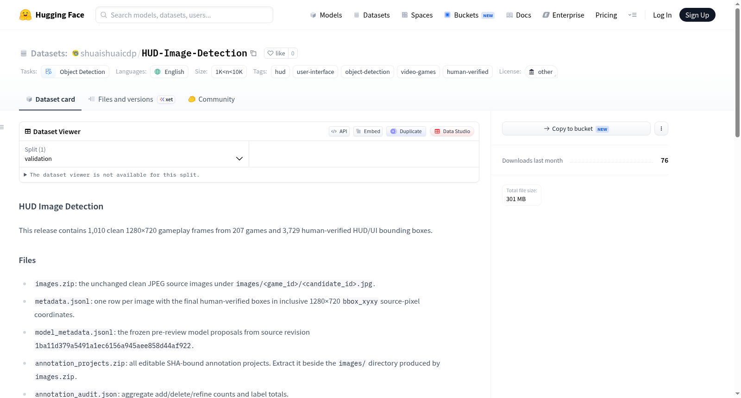Click the three-dot more options button
Screen dimensions: 741x398
(x=661, y=129)
